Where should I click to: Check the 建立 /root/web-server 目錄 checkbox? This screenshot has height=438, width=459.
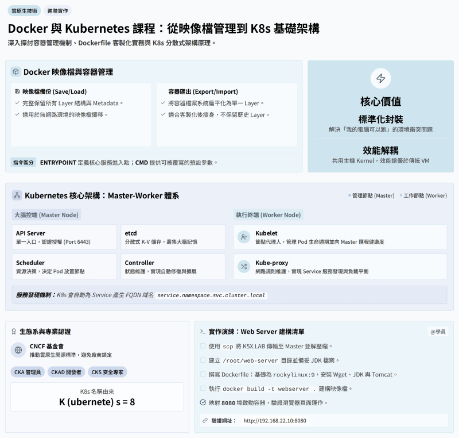(x=203, y=360)
